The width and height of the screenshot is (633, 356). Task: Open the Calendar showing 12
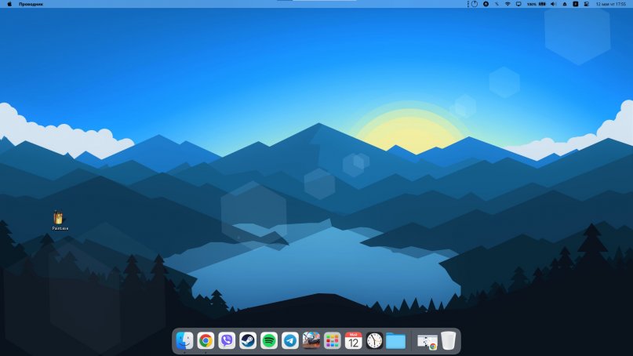click(353, 340)
